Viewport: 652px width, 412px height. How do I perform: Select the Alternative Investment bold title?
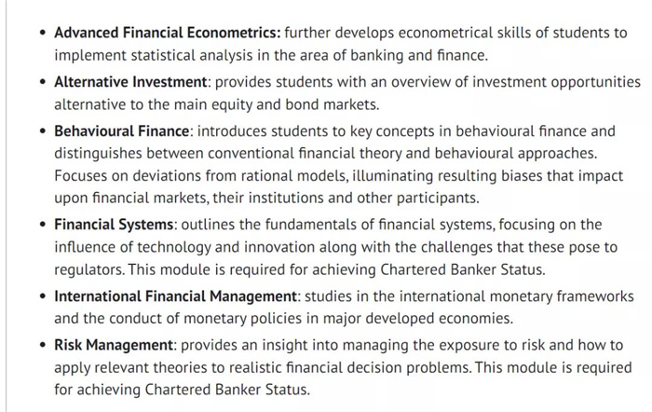pos(130,82)
